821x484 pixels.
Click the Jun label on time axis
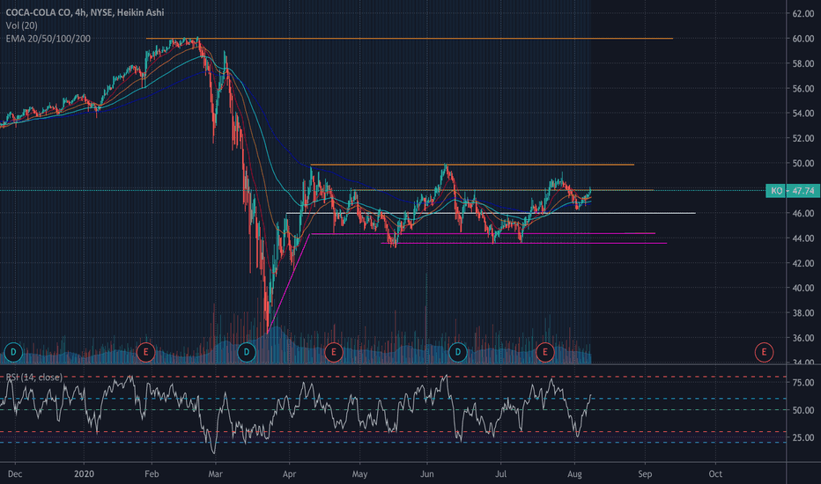(427, 474)
